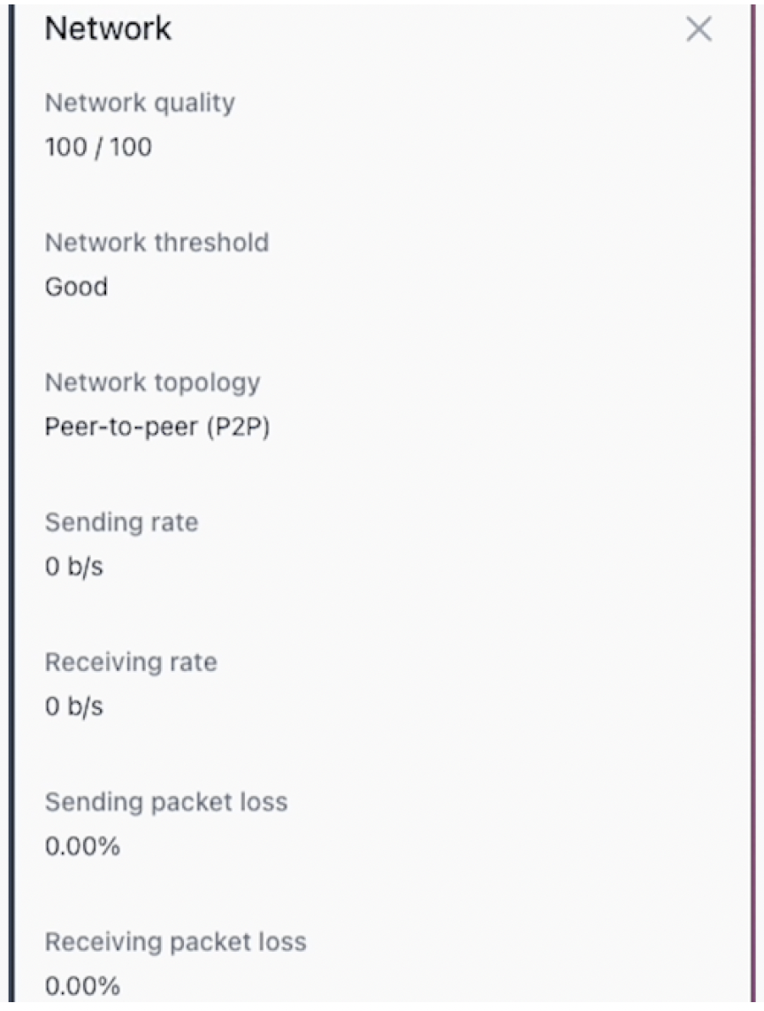Click the sending rate 0 b/s value
The image size is (764, 1011).
(x=74, y=566)
